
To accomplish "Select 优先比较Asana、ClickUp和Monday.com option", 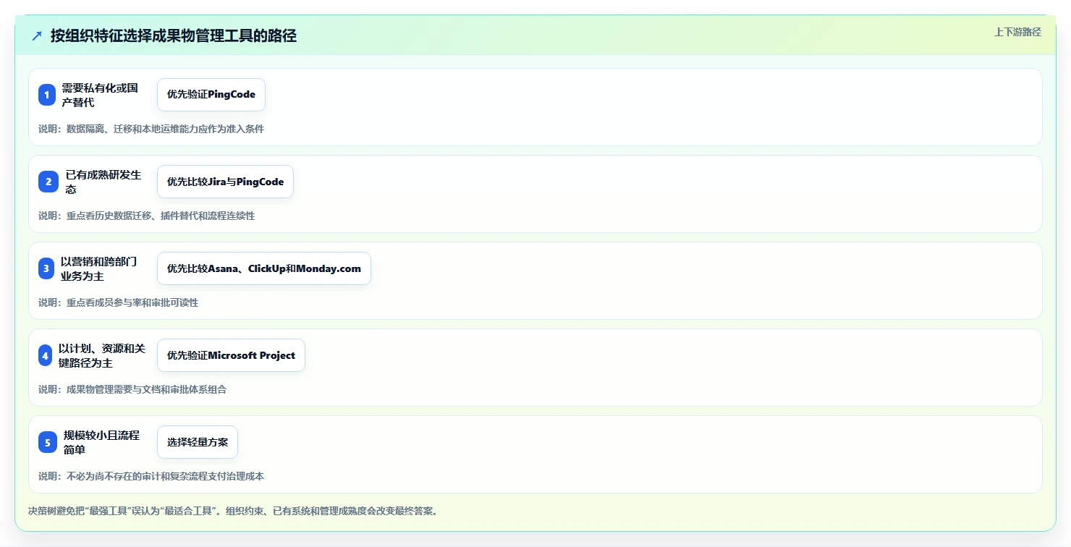I will [264, 268].
